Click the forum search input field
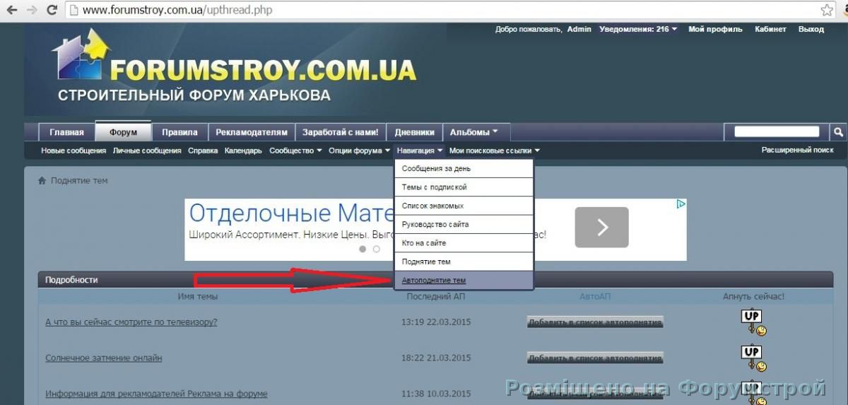Viewport: 848px width, 405px height. coord(776,131)
